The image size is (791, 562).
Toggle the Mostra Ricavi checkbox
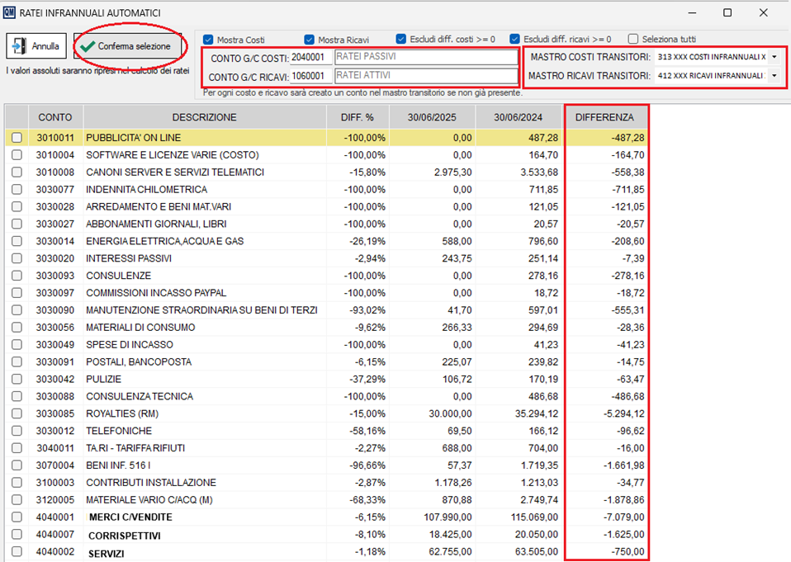(310, 40)
